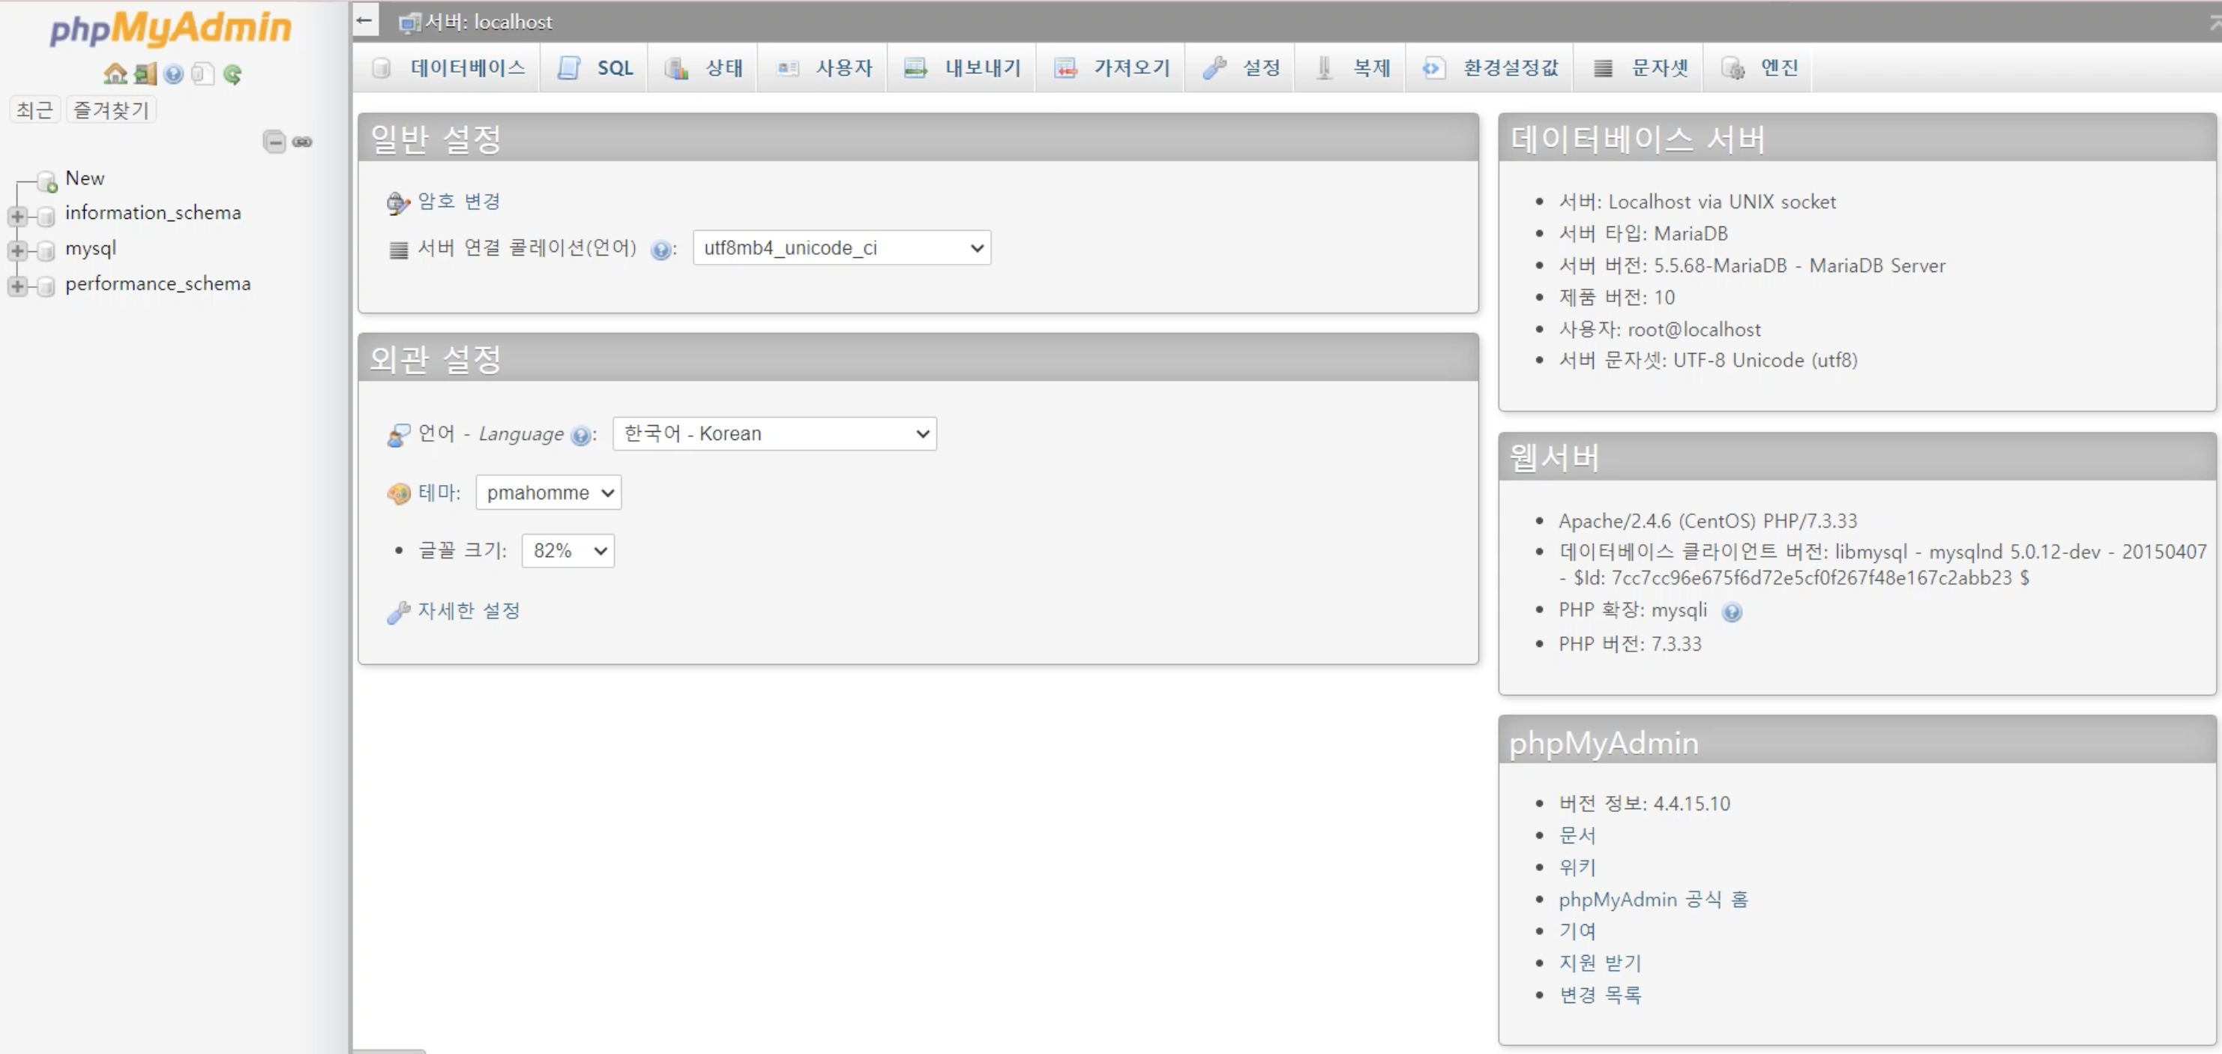This screenshot has width=2222, height=1054.
Task: Open the font size 82% dropdown
Action: click(x=567, y=551)
